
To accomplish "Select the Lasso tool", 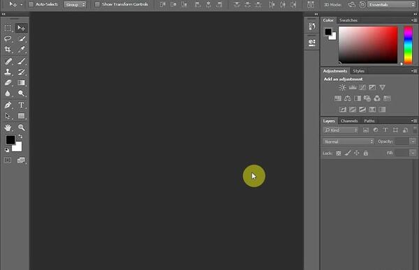I will point(8,38).
